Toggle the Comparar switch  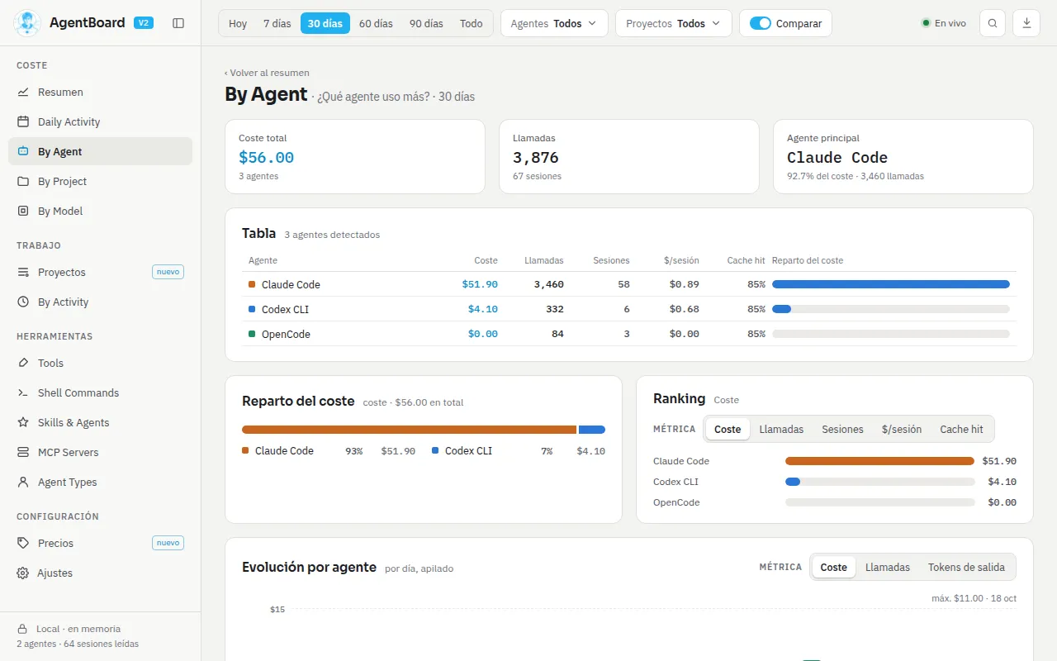coord(760,23)
